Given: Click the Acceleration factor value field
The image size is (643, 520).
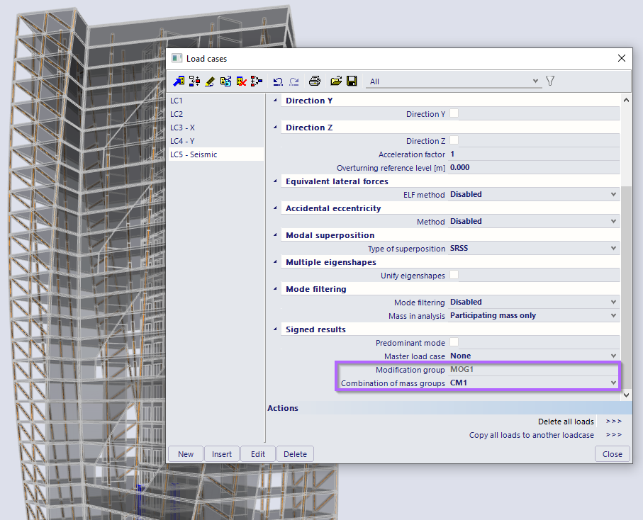Looking at the screenshot, I should pyautogui.click(x=534, y=154).
